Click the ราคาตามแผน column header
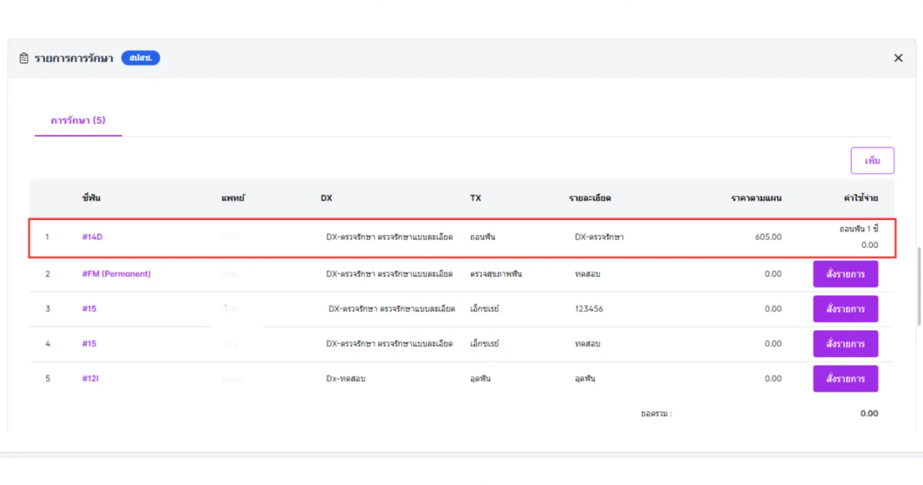Image resolution: width=923 pixels, height=485 pixels. click(x=756, y=198)
